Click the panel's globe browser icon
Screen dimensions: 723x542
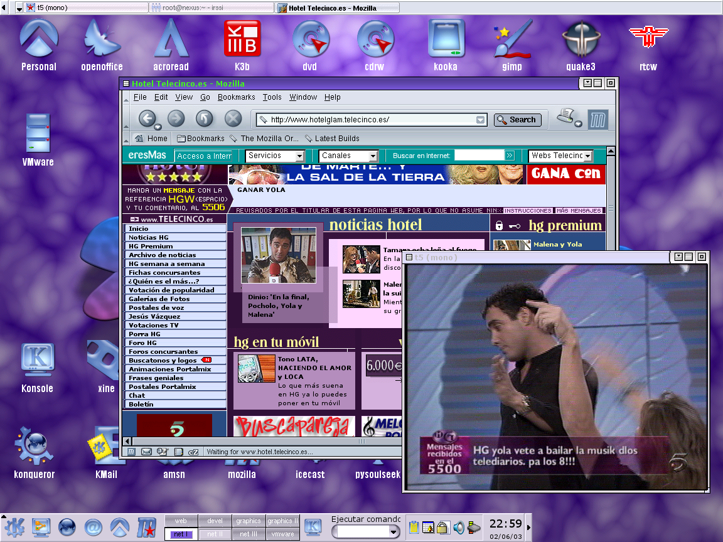(x=67, y=527)
